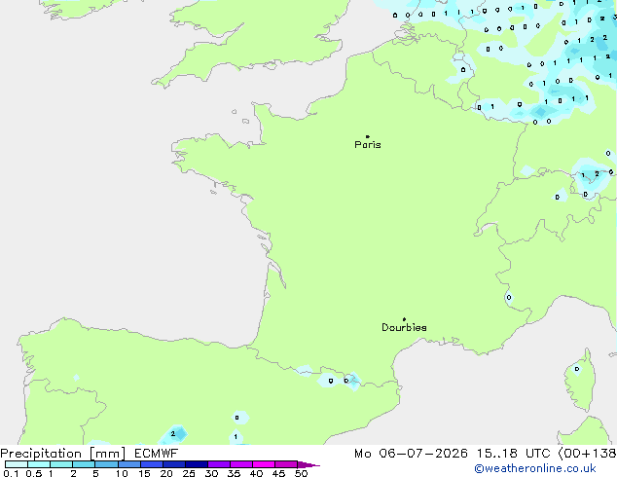Select the 0.1–0.5 mm legend swatch

coord(17,464)
